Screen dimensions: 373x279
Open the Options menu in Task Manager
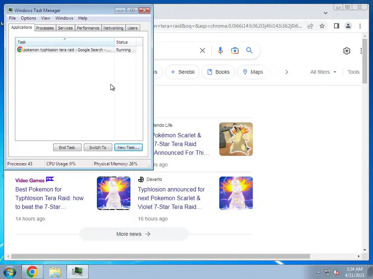28,18
